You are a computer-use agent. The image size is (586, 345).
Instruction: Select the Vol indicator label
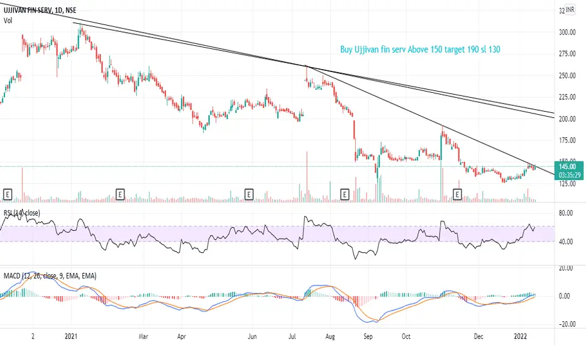tap(8, 21)
